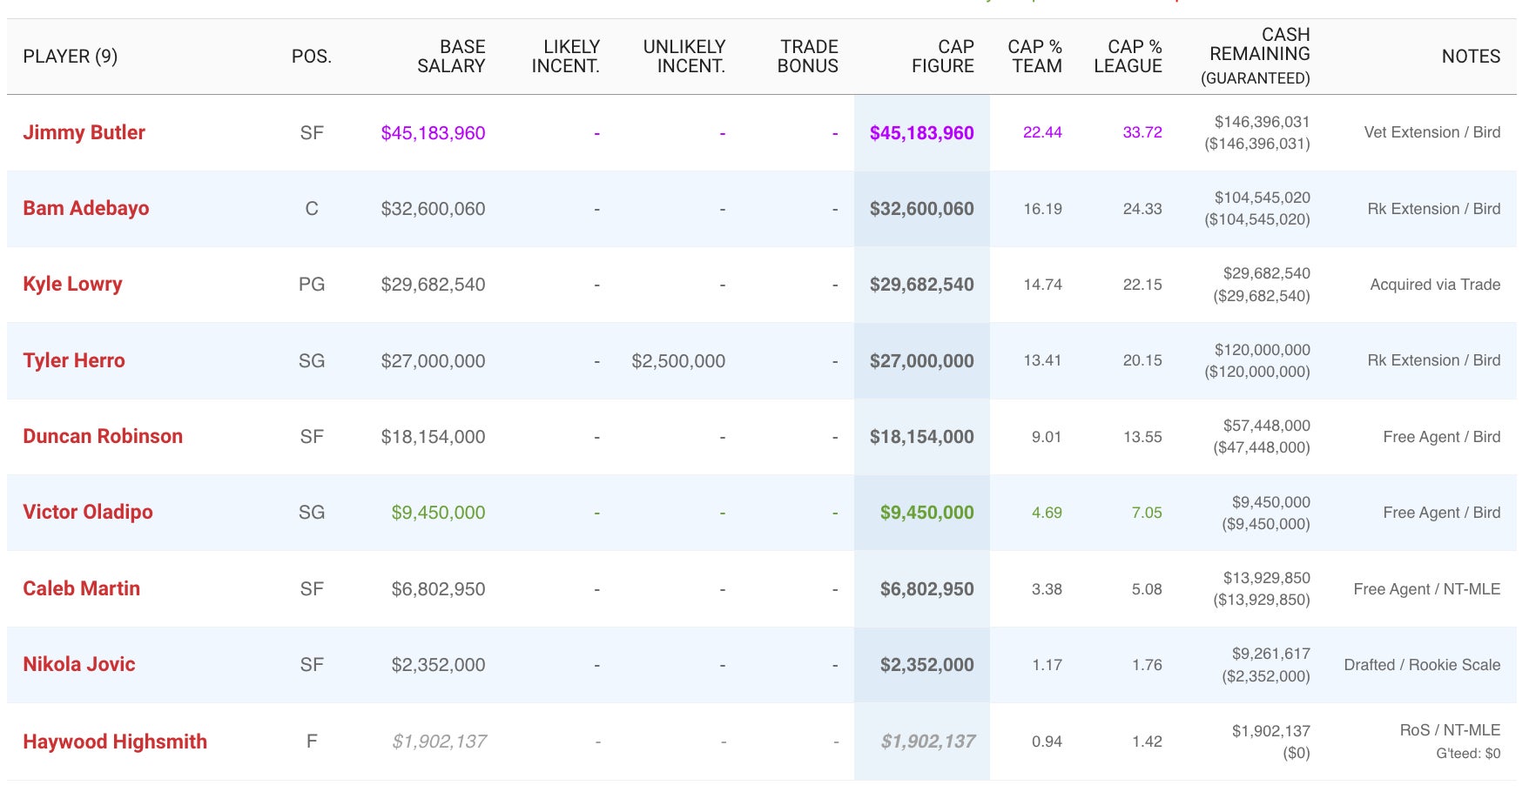The height and width of the screenshot is (792, 1529).
Task: Click the Player (9) column header
Action: pyautogui.click(x=70, y=57)
